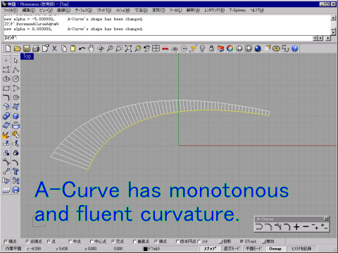
Task: Select the arrow pointer tool in the sidebar
Action: pos(15,60)
